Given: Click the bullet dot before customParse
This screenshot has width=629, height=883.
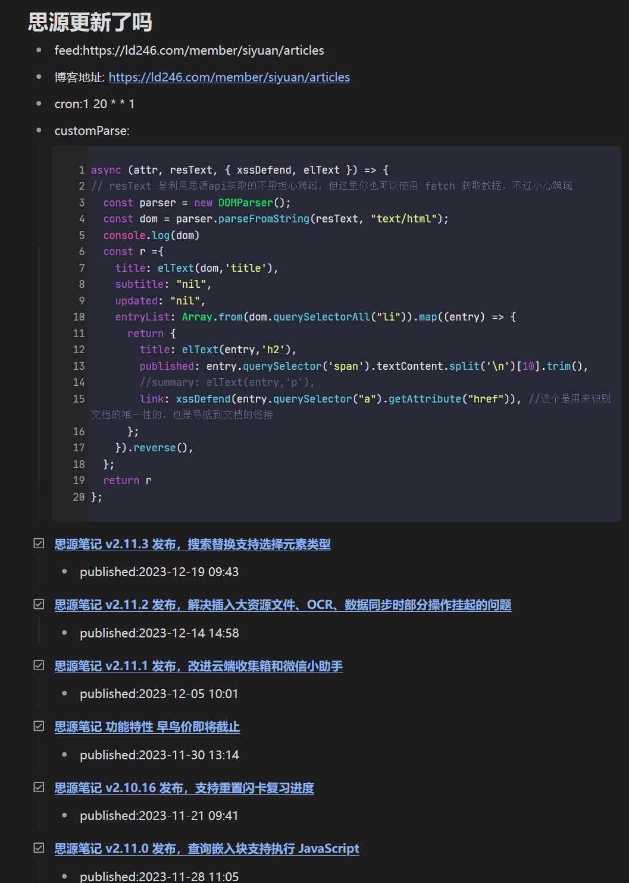Looking at the screenshot, I should pyautogui.click(x=39, y=130).
